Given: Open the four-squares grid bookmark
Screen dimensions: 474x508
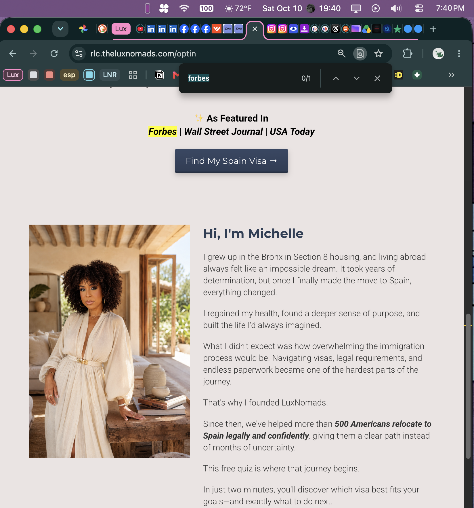Looking at the screenshot, I should (133, 75).
